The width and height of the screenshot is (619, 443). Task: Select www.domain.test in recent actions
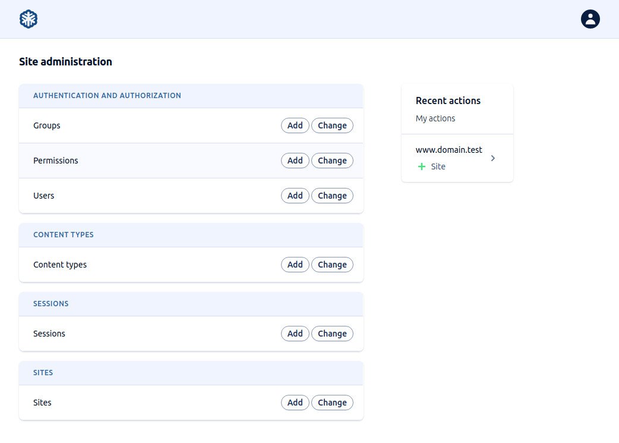(449, 150)
